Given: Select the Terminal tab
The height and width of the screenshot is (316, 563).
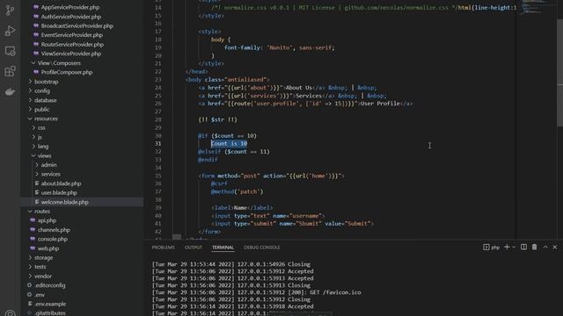Looking at the screenshot, I should point(223,248).
